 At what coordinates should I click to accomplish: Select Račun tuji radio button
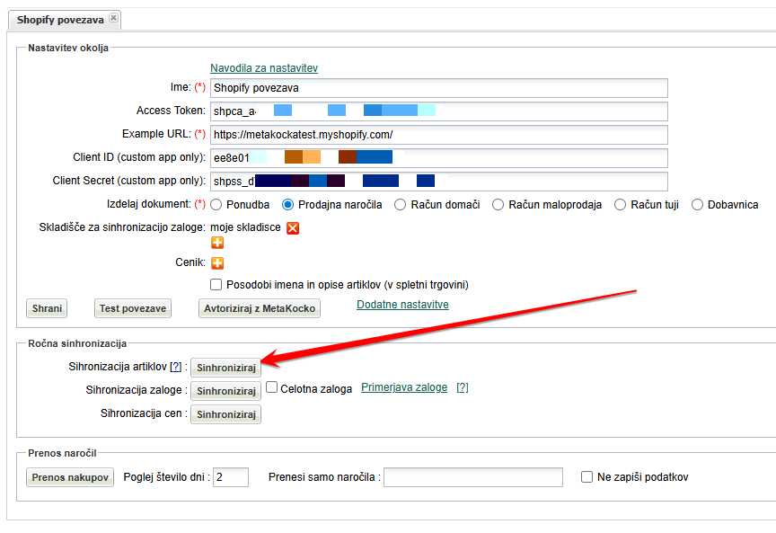click(x=620, y=205)
